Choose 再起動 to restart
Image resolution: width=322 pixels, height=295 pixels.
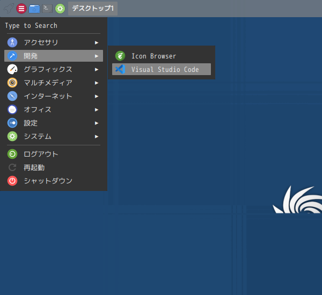54,167
